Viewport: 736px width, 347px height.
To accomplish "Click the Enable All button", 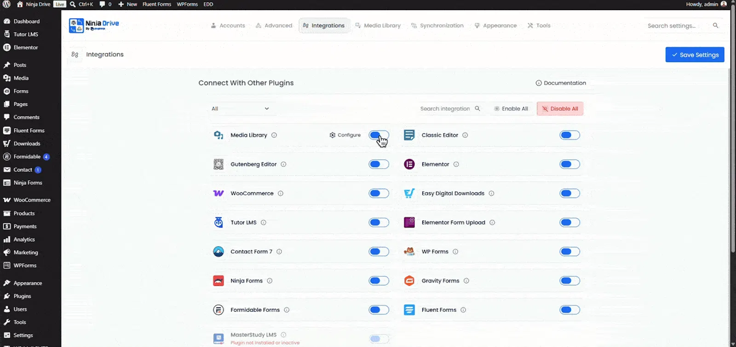I will (x=511, y=108).
